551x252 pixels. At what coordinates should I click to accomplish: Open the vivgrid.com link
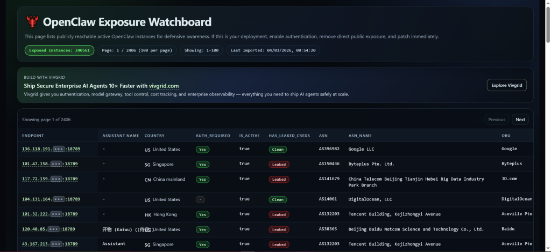[164, 86]
